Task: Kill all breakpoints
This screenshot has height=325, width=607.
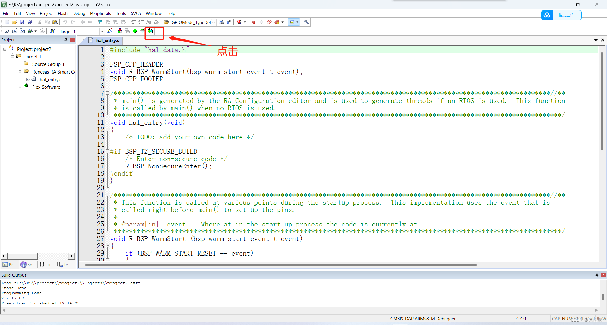Action: click(277, 22)
